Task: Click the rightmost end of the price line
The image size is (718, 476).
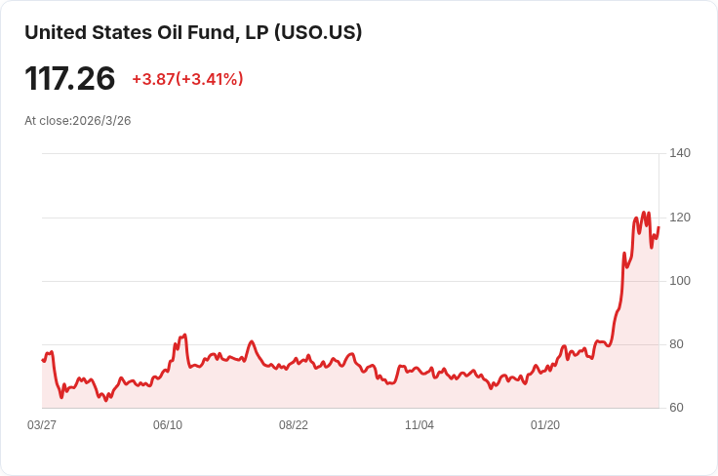Action: coord(658,228)
